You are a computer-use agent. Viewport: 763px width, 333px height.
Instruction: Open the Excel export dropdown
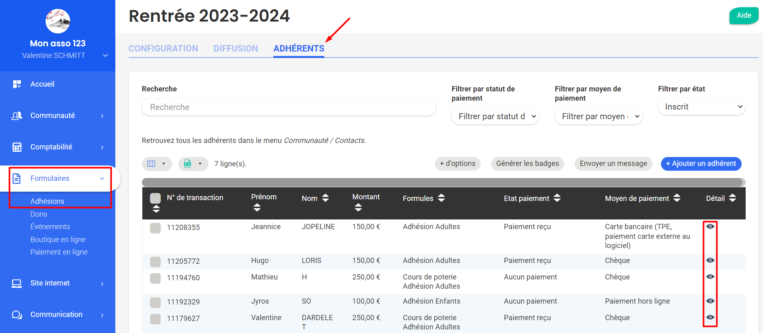click(x=193, y=164)
